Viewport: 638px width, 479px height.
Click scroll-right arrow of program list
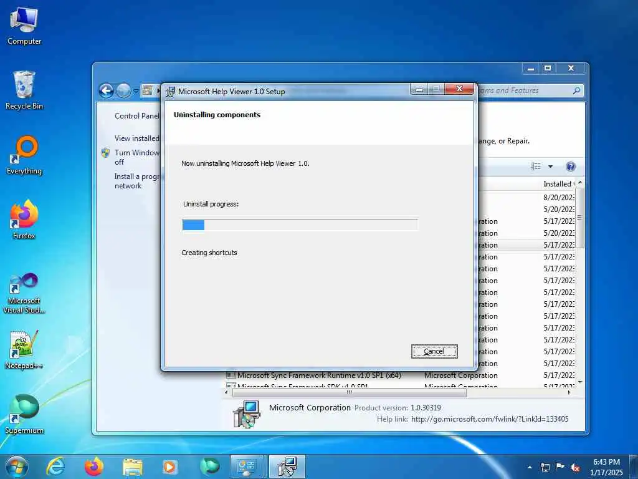(x=569, y=393)
